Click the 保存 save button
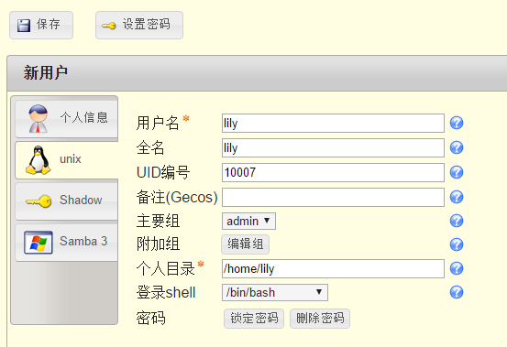The height and width of the screenshot is (347, 507). click(x=41, y=25)
